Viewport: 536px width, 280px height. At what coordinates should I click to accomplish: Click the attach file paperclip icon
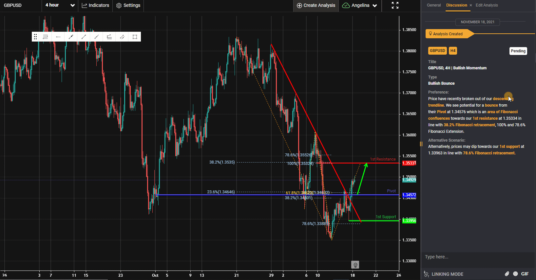507,274
